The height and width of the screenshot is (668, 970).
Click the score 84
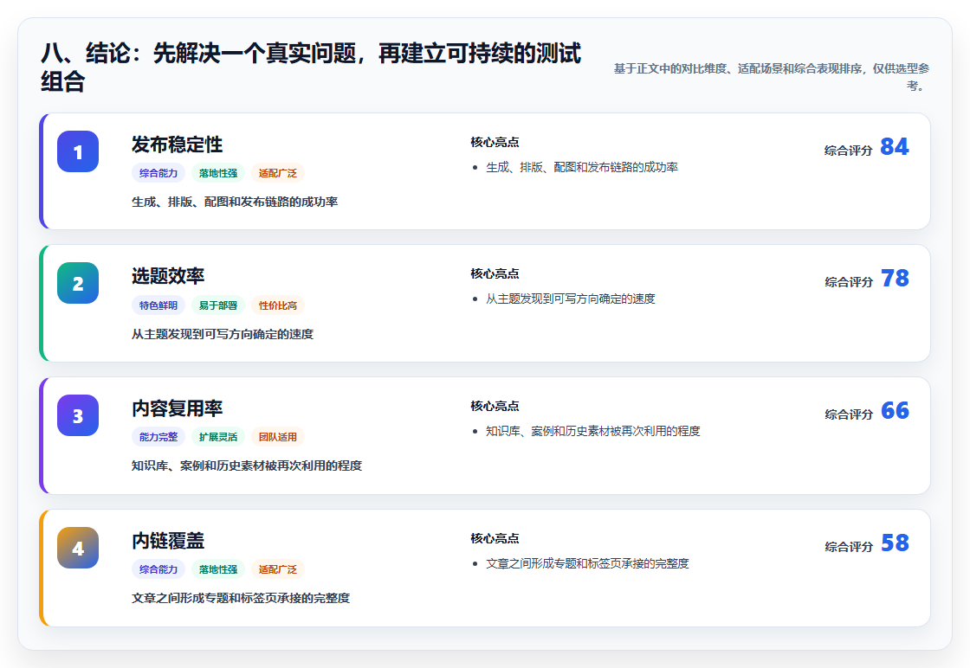(x=895, y=146)
